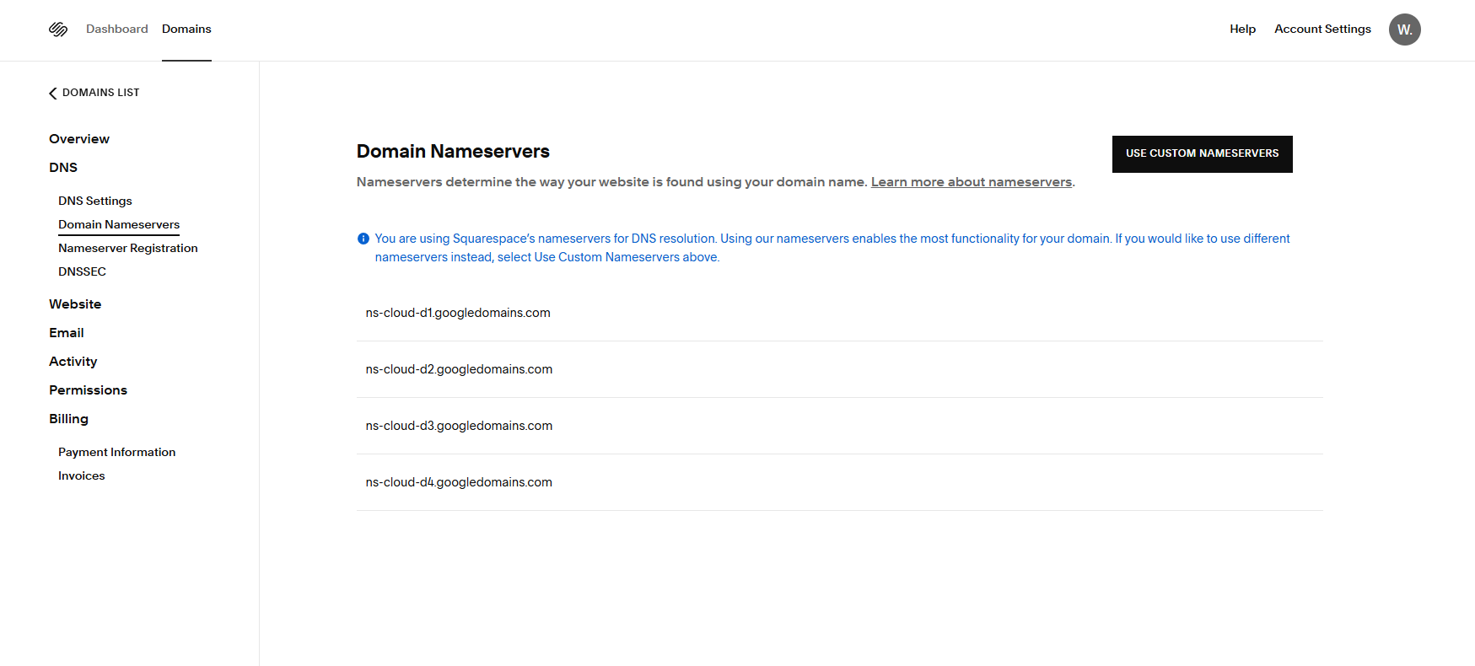The image size is (1475, 666).
Task: Click the blue Squarespace nameservers notice text
Action: click(x=832, y=248)
